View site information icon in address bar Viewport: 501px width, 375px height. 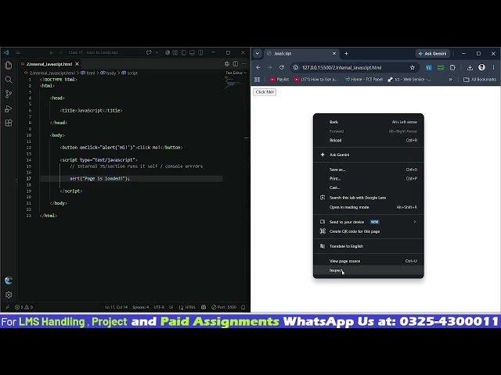pyautogui.click(x=296, y=68)
